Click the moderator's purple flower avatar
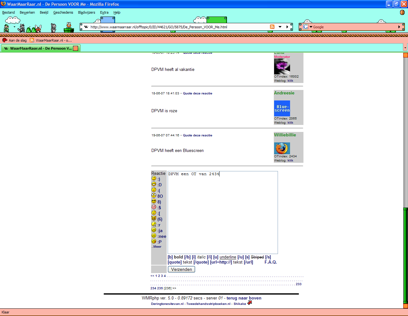Screen dimensions: 408x316 pos(282,66)
